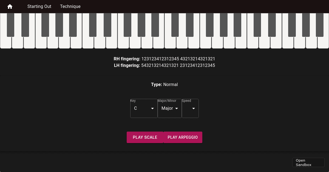Select the currently shown key value C
Screen dimensions: 329x172
pyautogui.click(x=136, y=108)
